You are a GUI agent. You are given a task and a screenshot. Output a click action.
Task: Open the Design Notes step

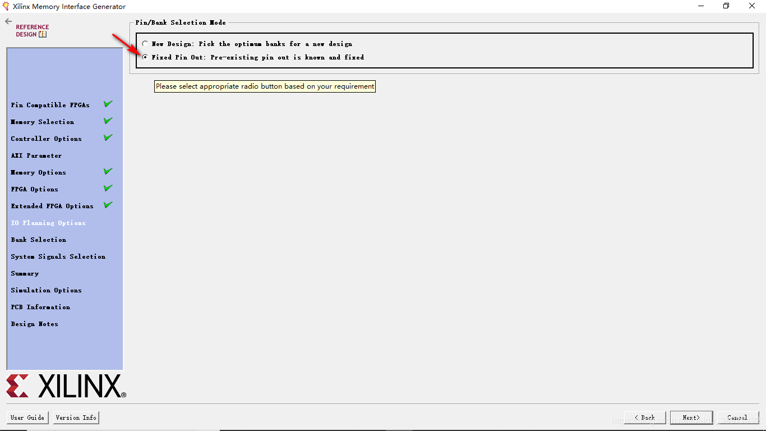click(x=34, y=324)
